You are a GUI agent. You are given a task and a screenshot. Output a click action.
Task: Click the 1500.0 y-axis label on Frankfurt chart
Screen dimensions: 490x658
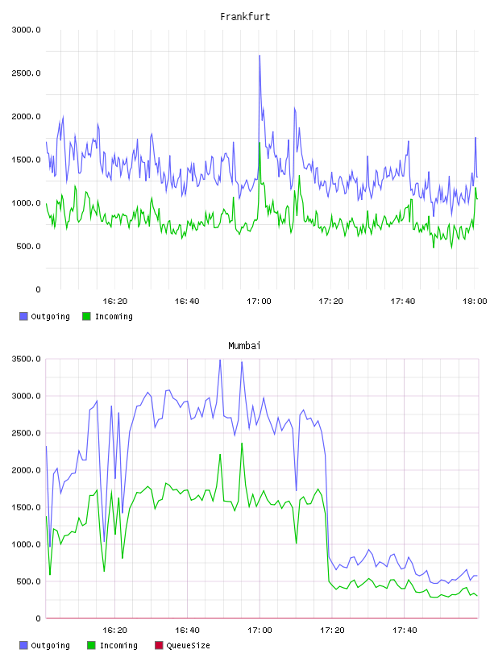point(27,160)
